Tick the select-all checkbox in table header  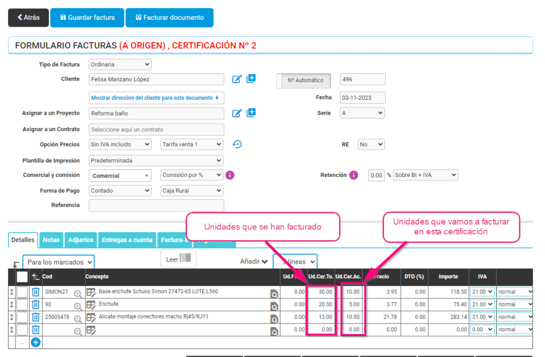[x=22, y=277]
